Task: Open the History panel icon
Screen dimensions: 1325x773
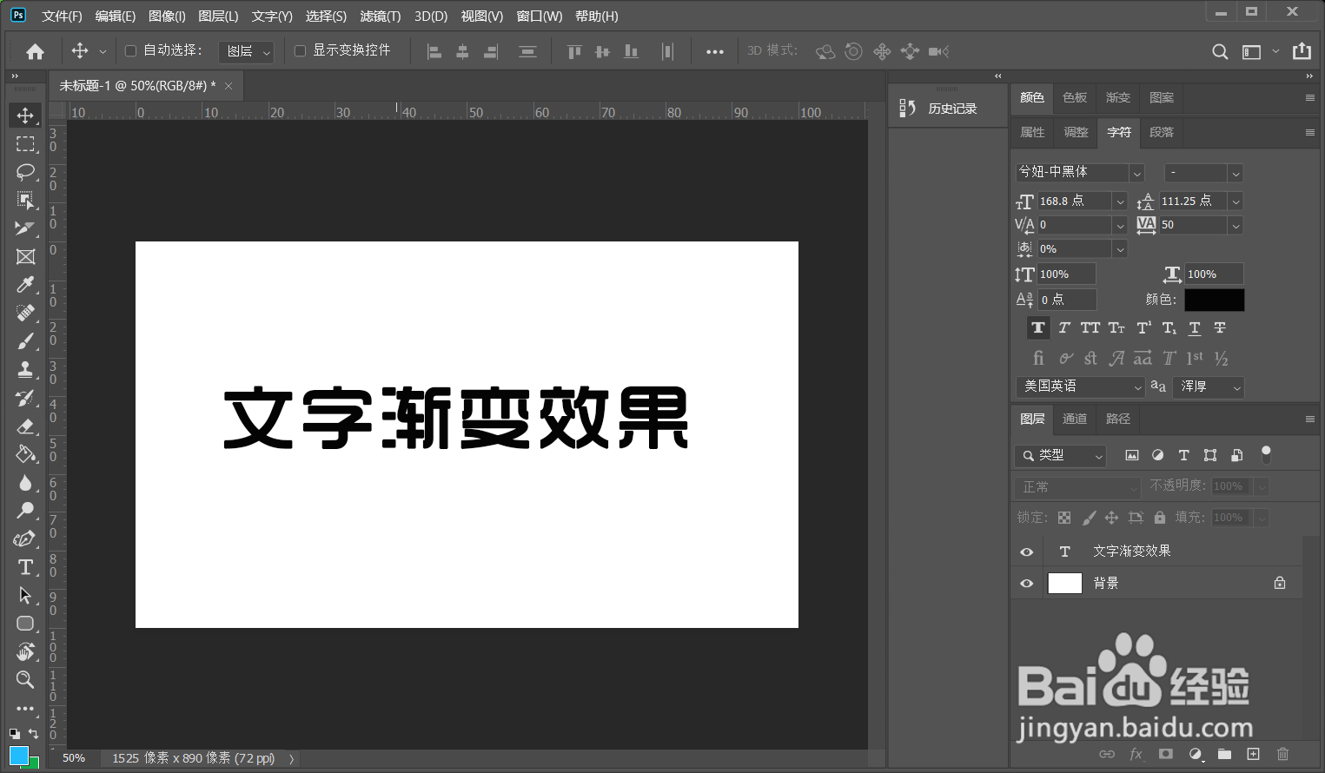Action: tap(908, 108)
